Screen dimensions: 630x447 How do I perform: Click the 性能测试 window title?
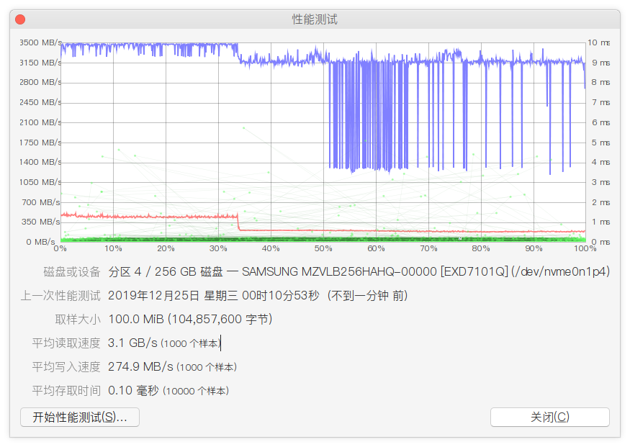pos(315,19)
